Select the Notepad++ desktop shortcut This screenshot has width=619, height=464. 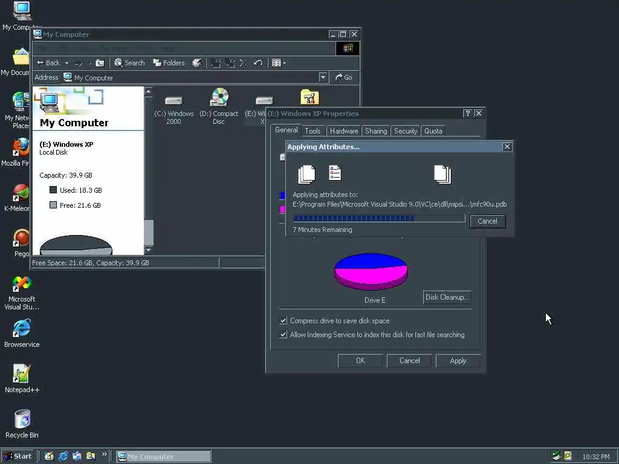22,379
